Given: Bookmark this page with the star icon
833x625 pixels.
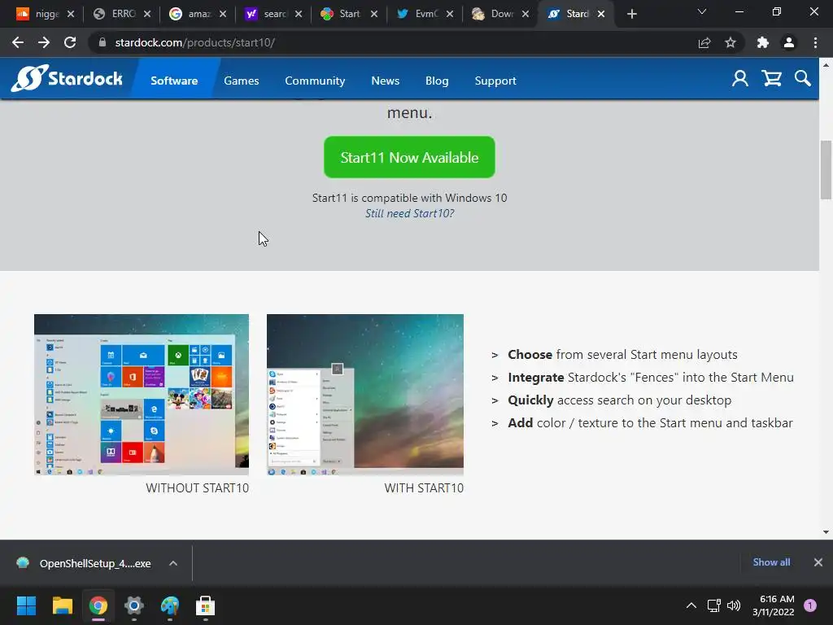Looking at the screenshot, I should click(731, 42).
